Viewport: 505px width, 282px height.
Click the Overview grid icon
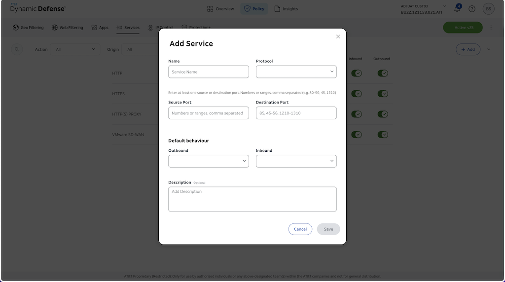tap(210, 9)
